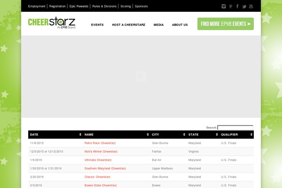The image size is (282, 188).
Task: Click the Upper Marlboro city cell
Action: point(163,168)
